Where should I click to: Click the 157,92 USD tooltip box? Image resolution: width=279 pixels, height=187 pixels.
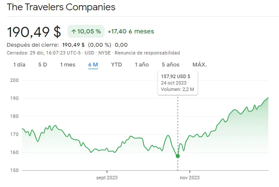coord(177,83)
